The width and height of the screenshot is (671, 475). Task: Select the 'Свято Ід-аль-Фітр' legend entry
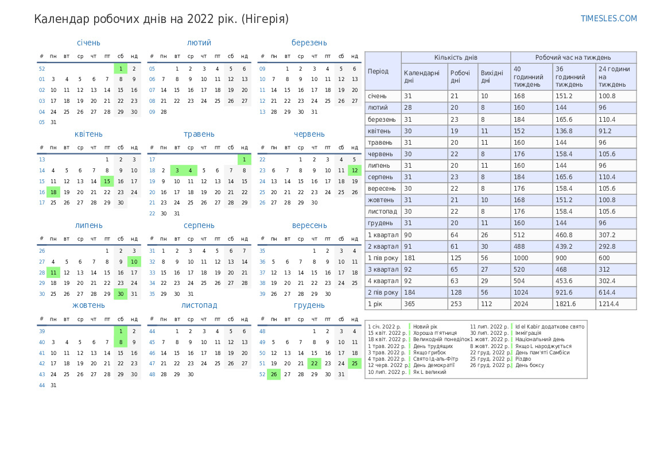[x=435, y=359]
